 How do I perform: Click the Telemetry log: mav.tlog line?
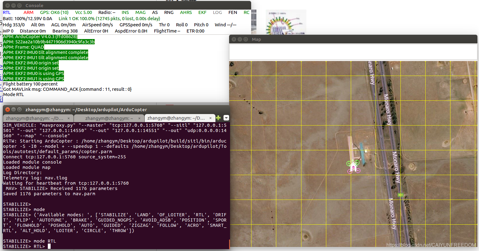[35, 178]
